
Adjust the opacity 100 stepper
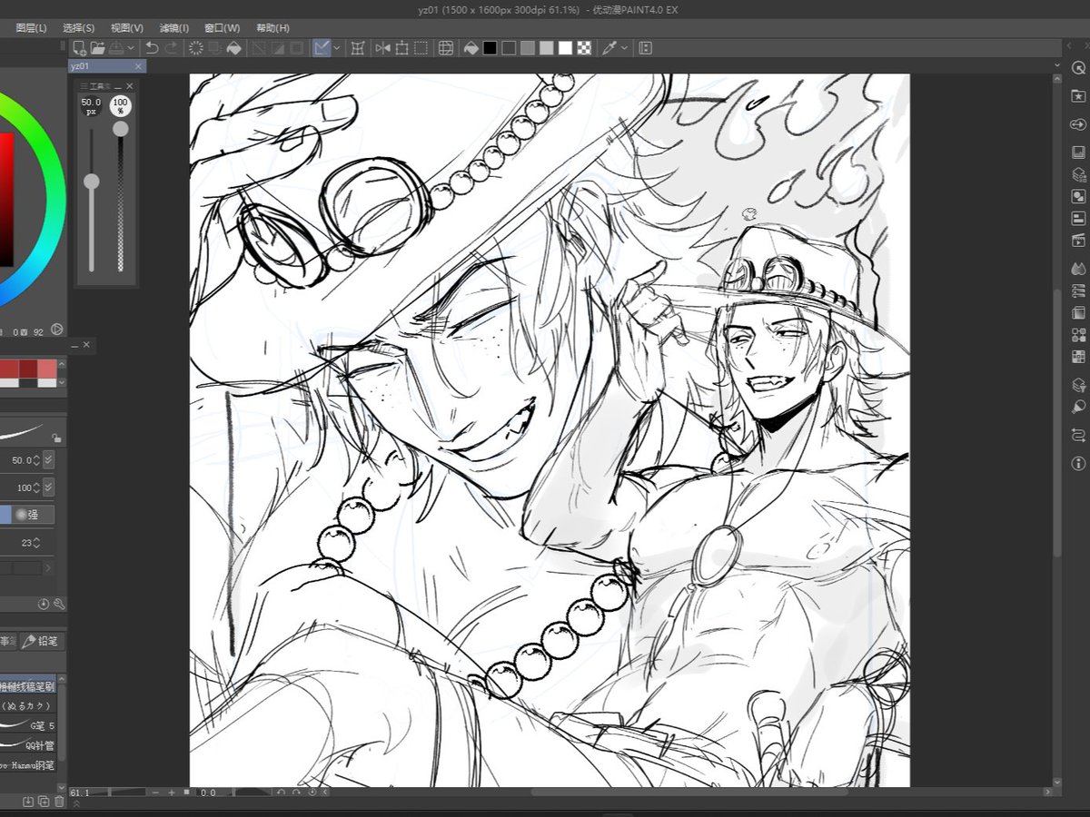36,487
